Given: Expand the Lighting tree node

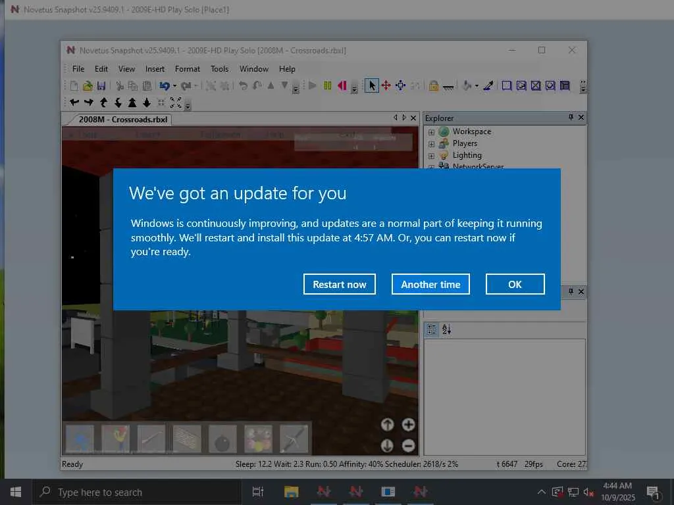Looking at the screenshot, I should [431, 156].
